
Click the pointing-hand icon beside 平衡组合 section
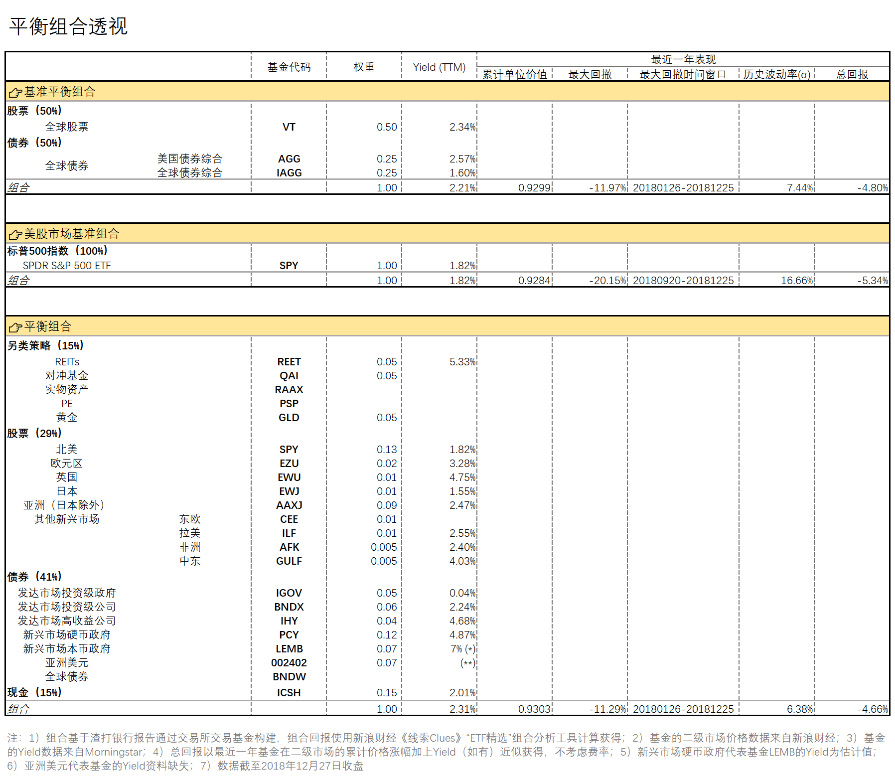tap(15, 327)
